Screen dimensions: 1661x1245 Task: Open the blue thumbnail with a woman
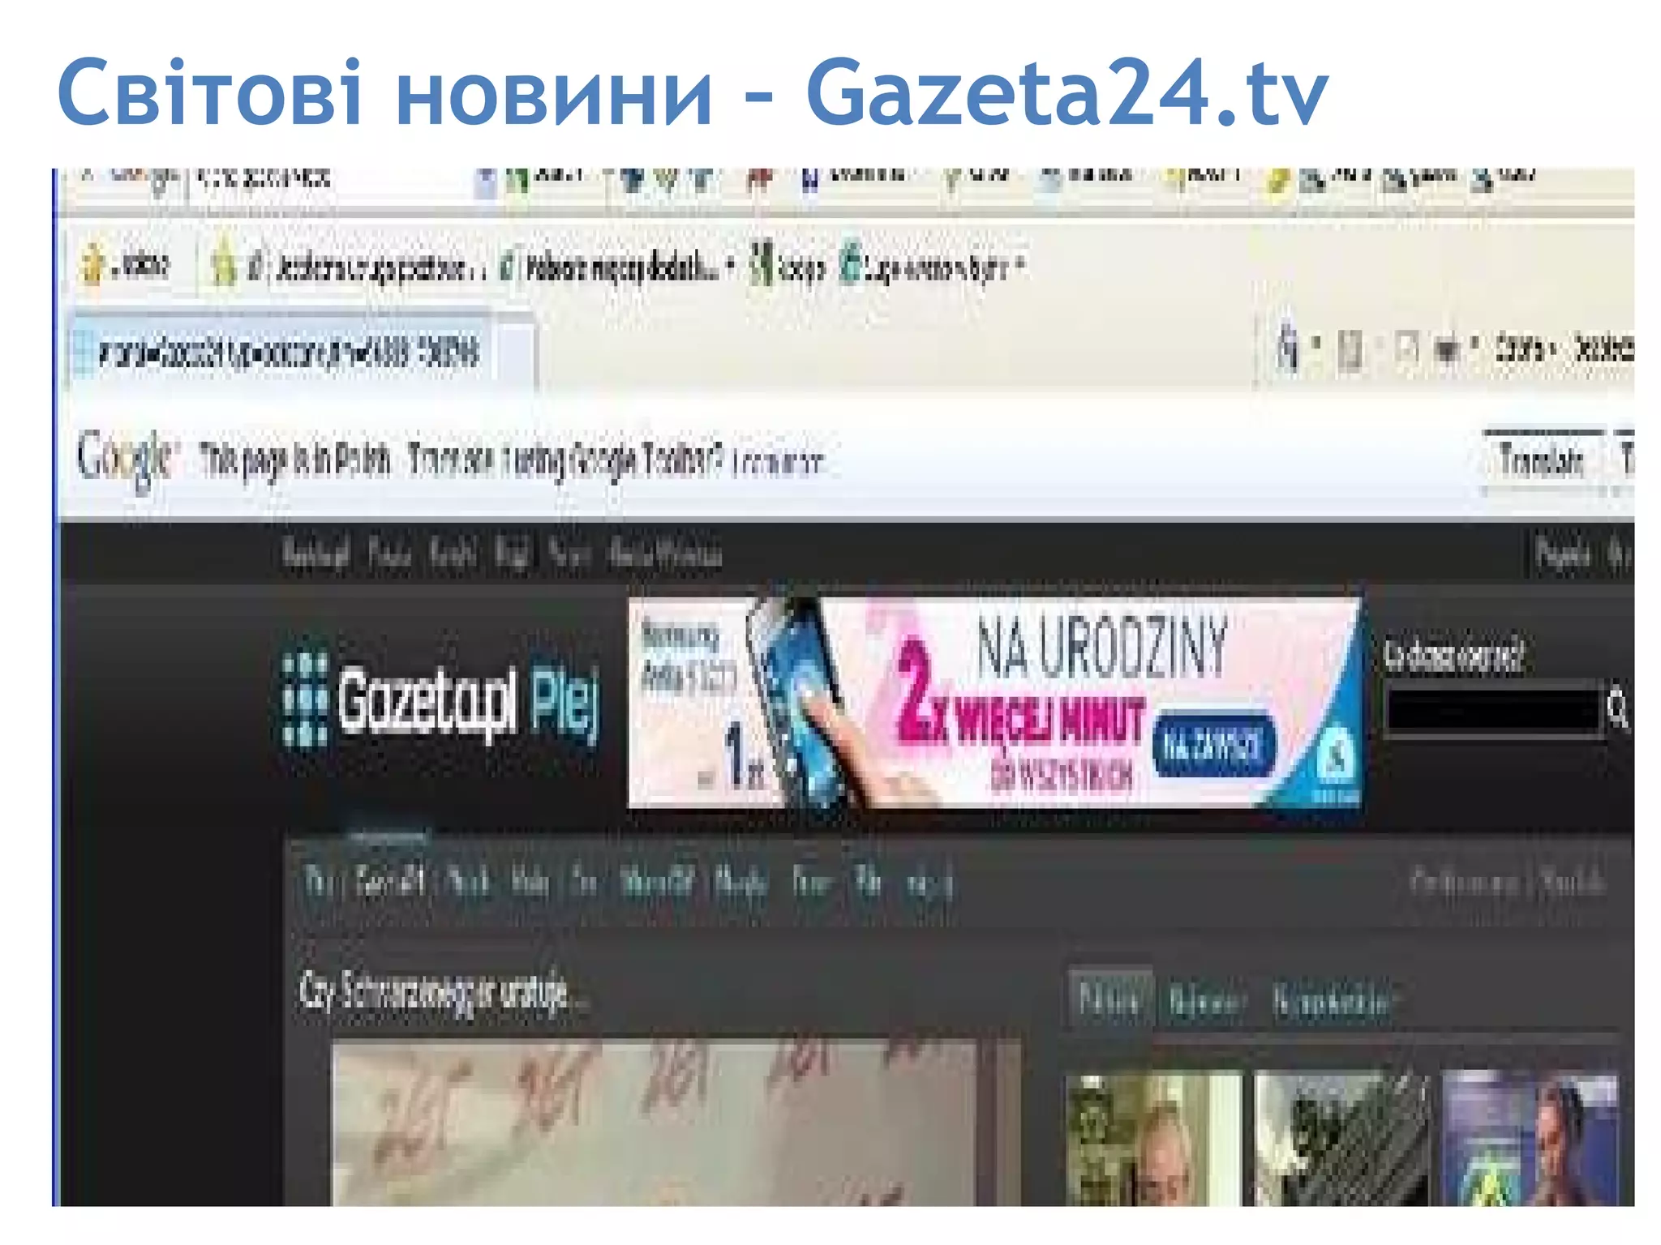tap(1530, 1139)
